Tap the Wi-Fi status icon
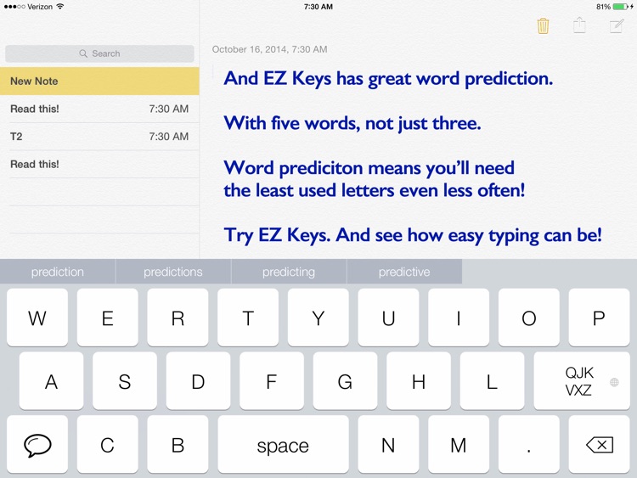Screen dimensions: 637x478 tap(60, 6)
